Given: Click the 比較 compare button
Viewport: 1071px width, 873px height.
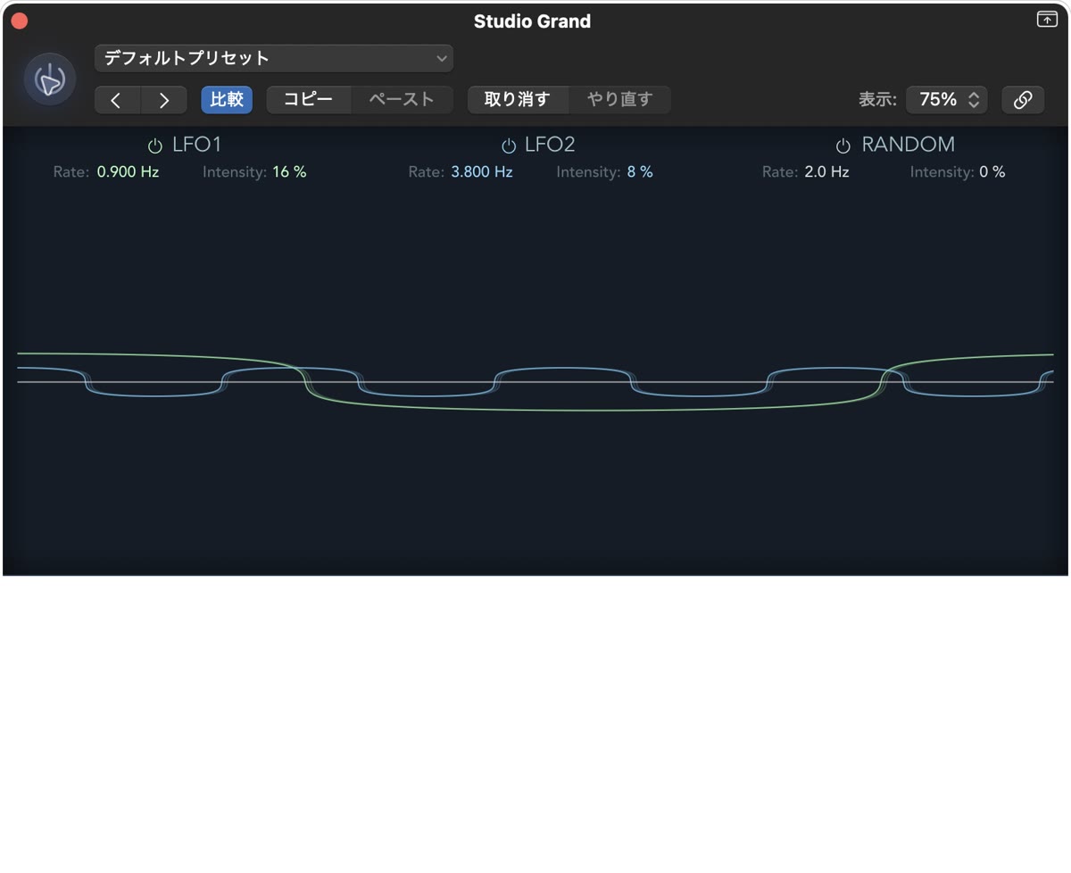Looking at the screenshot, I should [227, 99].
